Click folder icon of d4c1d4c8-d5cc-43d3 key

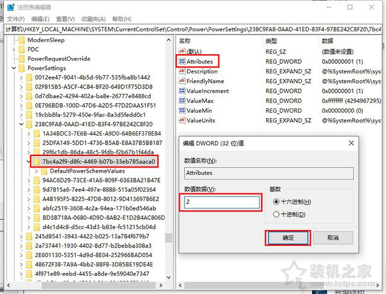pos(37,227)
